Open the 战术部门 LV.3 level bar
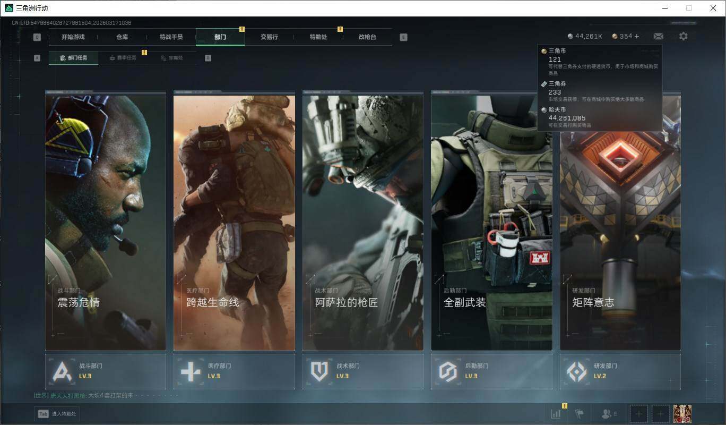Viewport: 726px width, 425px height. click(x=363, y=371)
